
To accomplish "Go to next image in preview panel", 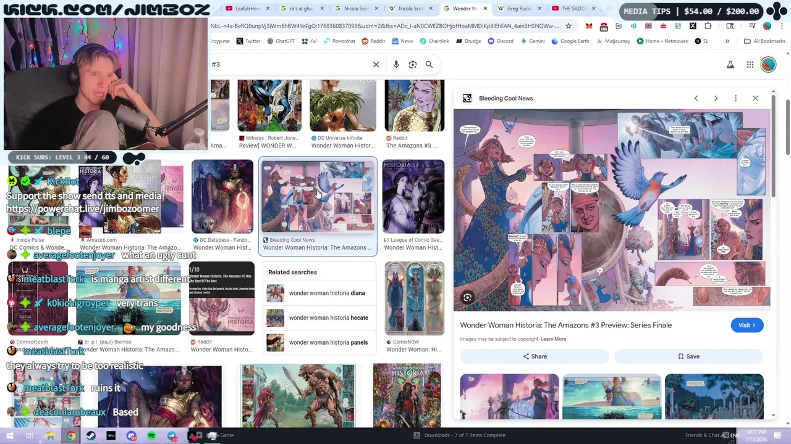I will pyautogui.click(x=716, y=98).
